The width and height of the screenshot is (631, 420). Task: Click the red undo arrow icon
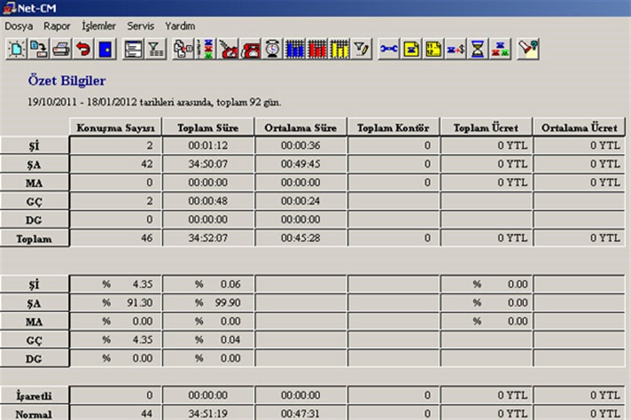point(84,49)
